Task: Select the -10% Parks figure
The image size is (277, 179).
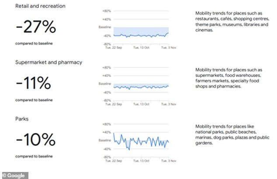Action: [35, 140]
